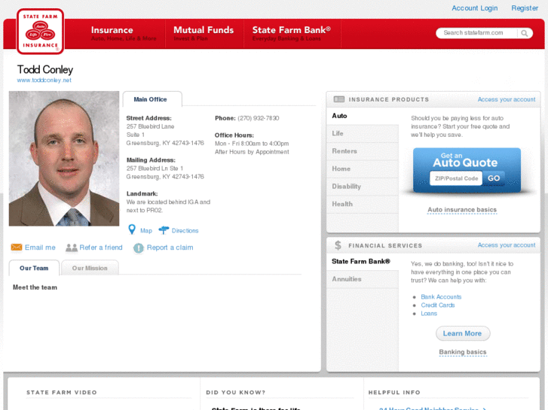Select the Life insurance product tab
The image size is (548, 410).
pyautogui.click(x=363, y=134)
